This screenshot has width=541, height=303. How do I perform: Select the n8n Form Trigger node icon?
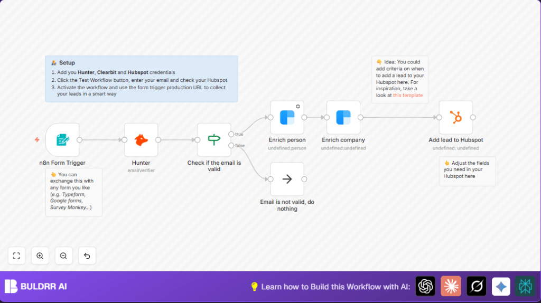coord(62,139)
